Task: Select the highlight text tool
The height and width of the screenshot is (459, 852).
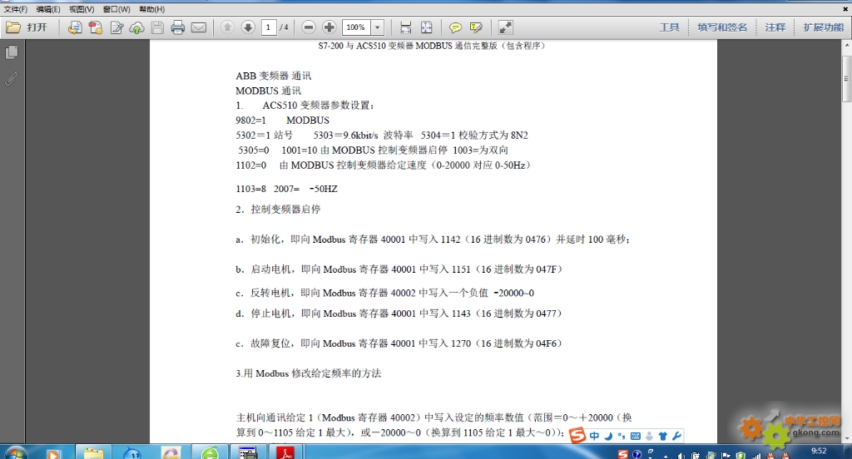Action: (x=476, y=27)
